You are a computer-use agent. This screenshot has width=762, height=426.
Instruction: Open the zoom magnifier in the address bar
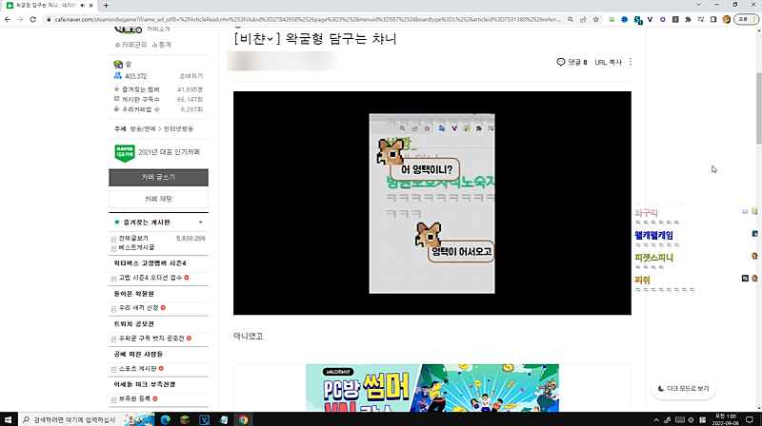coord(571,19)
